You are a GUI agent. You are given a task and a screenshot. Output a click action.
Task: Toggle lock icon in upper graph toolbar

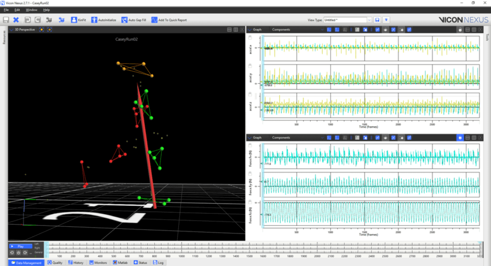tap(460, 30)
